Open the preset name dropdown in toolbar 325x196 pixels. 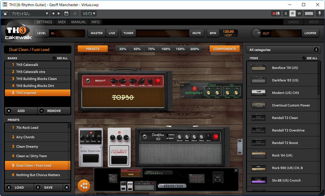30,13
